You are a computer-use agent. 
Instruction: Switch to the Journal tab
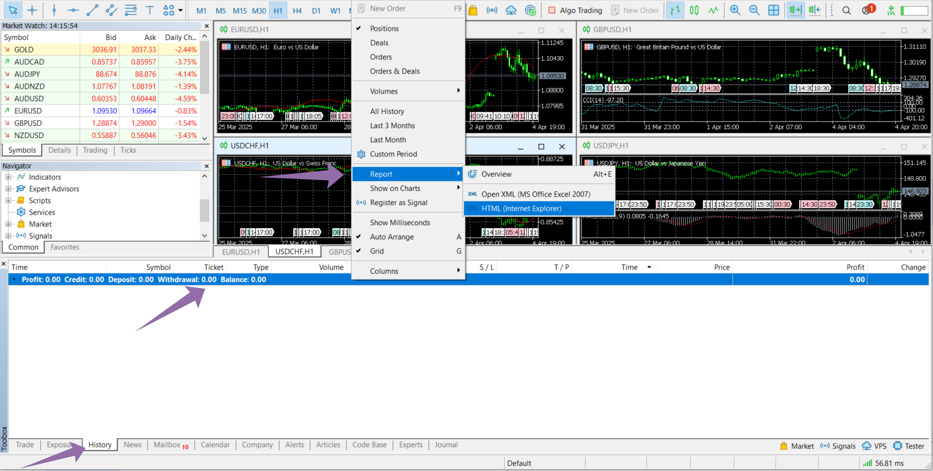pos(446,445)
